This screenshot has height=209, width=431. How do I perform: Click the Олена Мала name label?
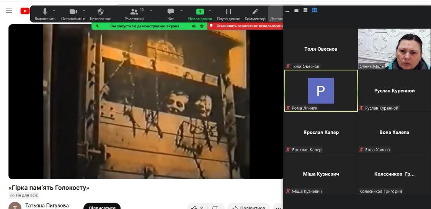[371, 66]
